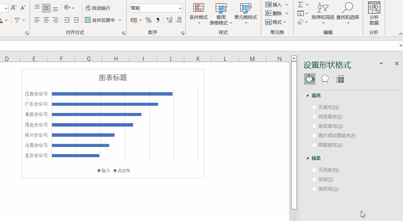Enable automatic text wrapping (自动换行)
Viewport: 403px width, 221px height.
click(97, 8)
